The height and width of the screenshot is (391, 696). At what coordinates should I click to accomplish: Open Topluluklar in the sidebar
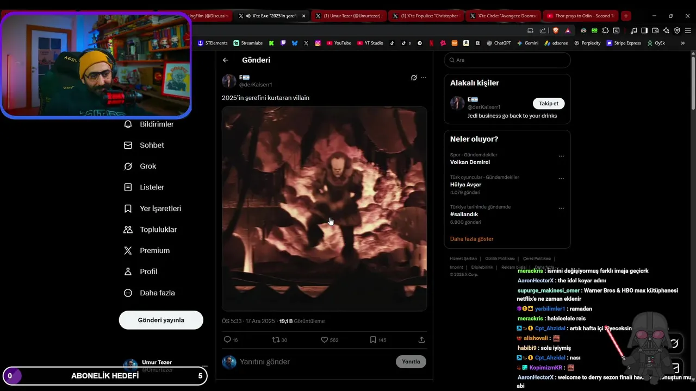[151, 230]
